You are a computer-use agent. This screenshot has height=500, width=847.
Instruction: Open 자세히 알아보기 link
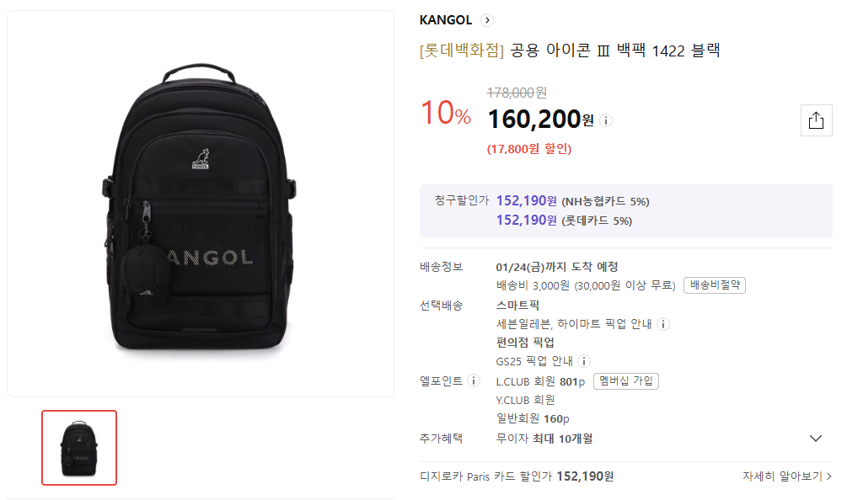[x=786, y=476]
